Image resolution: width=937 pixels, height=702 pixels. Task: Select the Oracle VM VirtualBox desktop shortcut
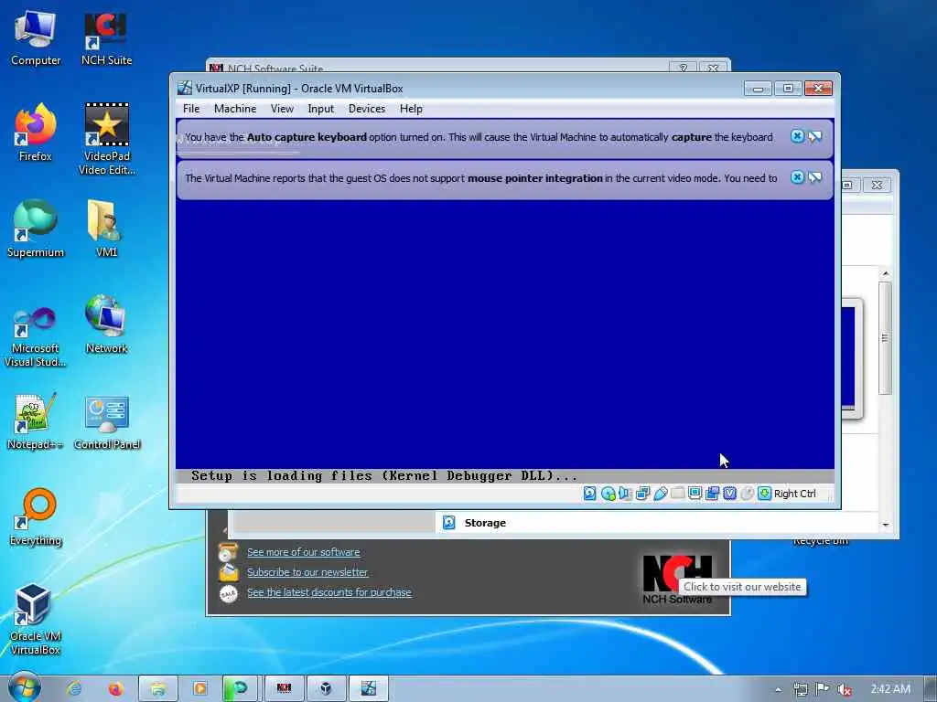[x=36, y=619]
